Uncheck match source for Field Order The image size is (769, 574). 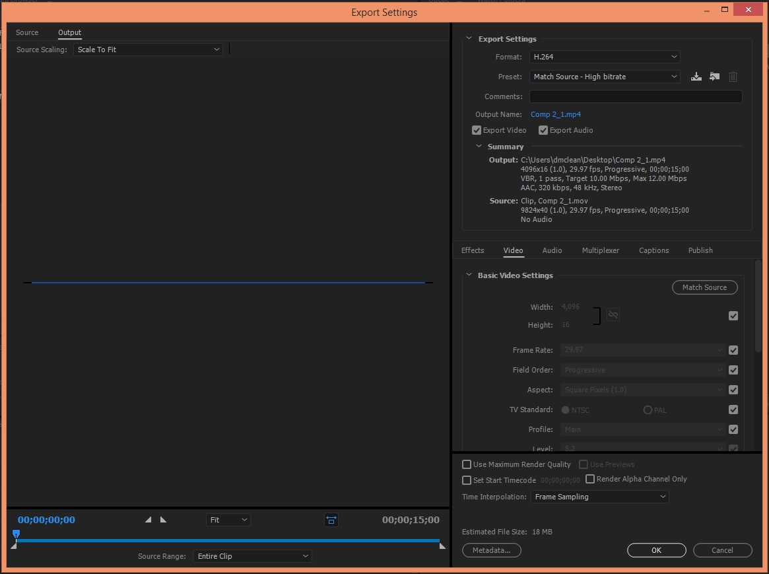tap(733, 370)
